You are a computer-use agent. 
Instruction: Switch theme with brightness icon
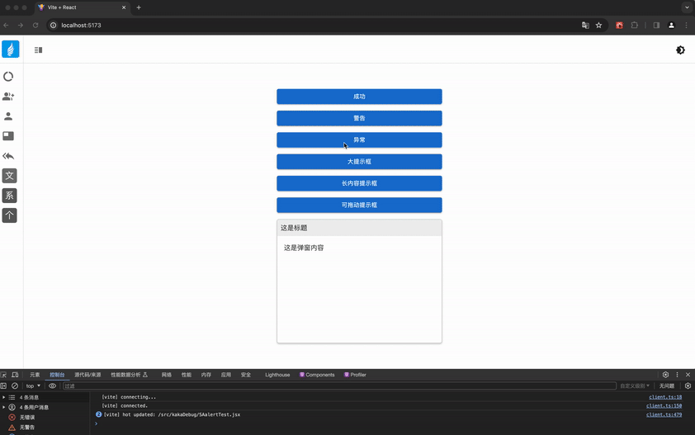(680, 50)
